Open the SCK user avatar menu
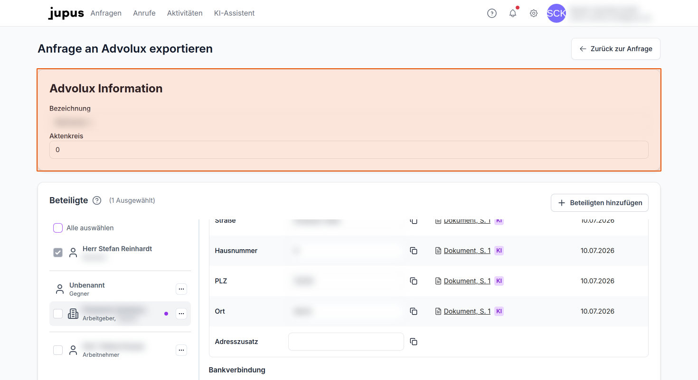This screenshot has width=698, height=380. (x=557, y=13)
